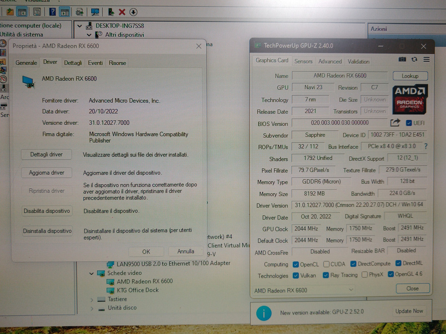Viewport: 446px width, 334px height.
Task: Toggle the UEFI checkbox in GPU-Z
Action: (409, 123)
